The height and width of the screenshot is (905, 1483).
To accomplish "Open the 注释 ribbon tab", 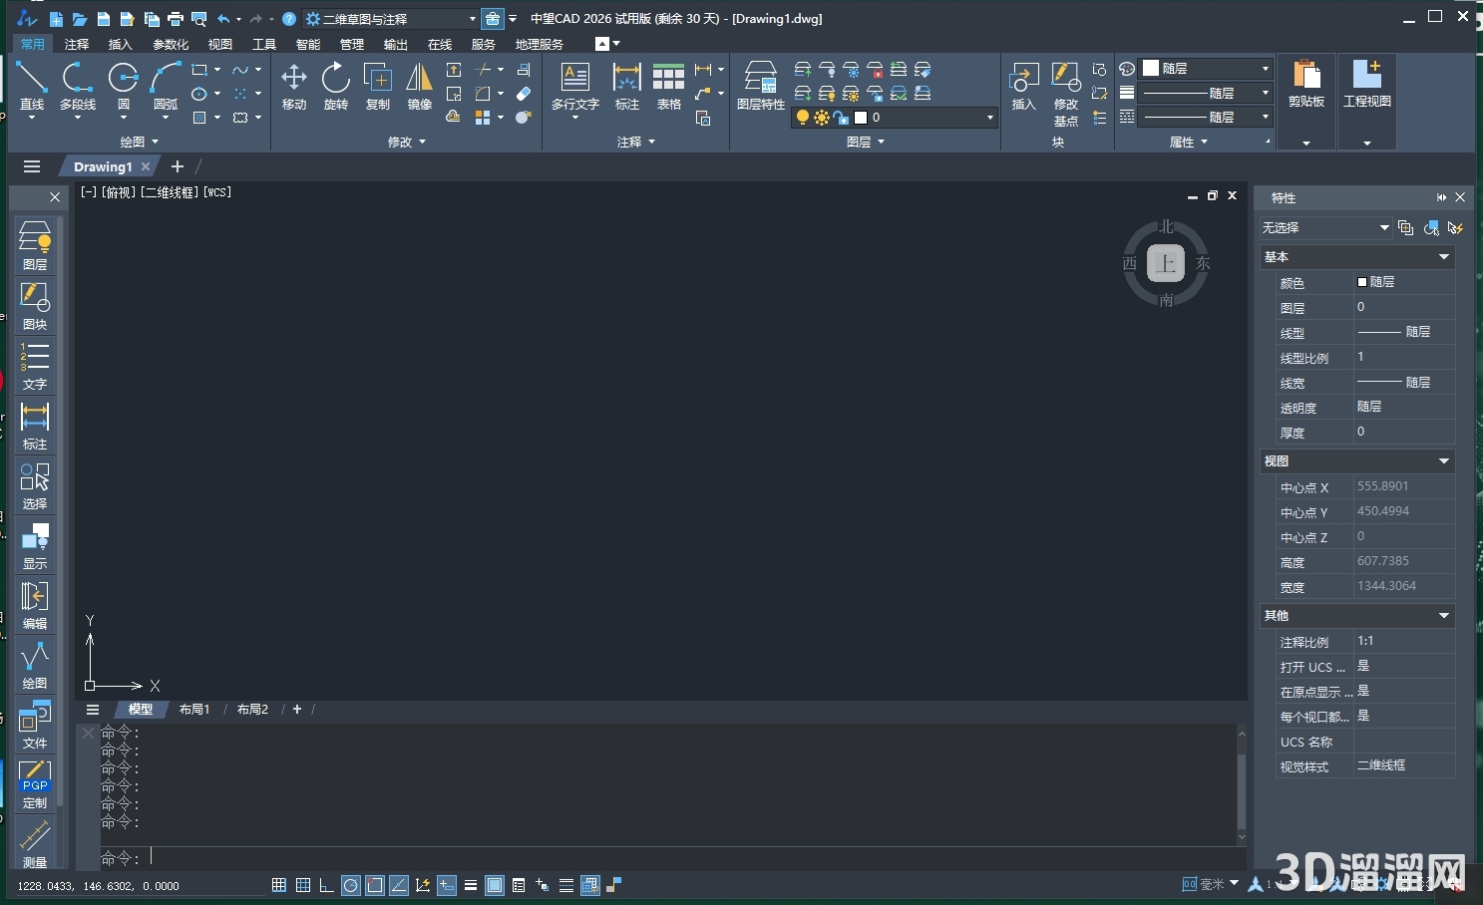I will [77, 44].
